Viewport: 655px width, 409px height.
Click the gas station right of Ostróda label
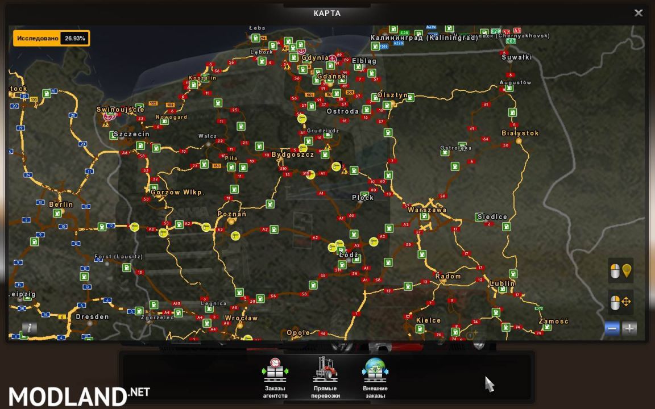pos(367,110)
